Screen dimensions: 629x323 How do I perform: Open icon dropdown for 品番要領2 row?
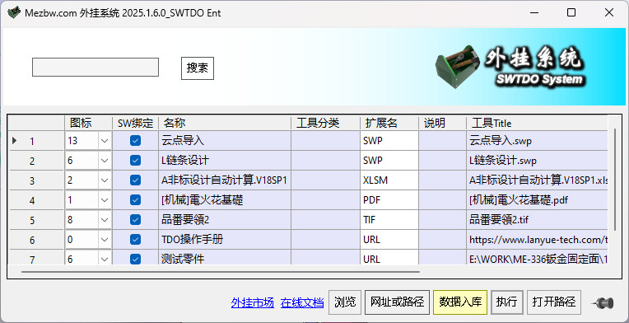point(105,220)
